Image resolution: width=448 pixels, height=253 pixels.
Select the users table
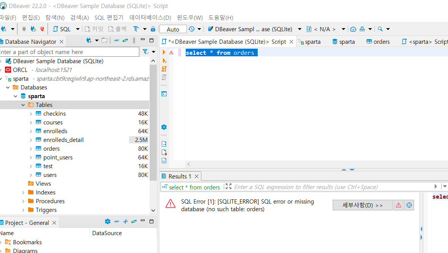(50, 175)
